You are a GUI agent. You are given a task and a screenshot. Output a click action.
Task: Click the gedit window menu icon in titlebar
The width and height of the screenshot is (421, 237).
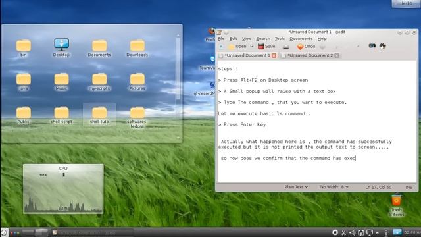[219, 32]
